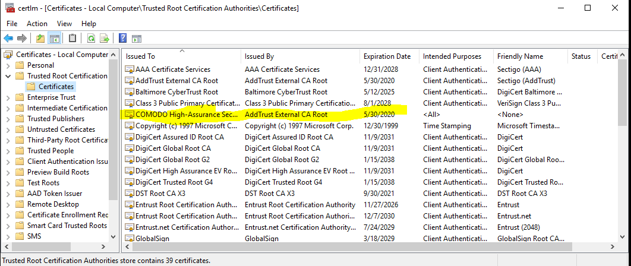The image size is (631, 266).
Task: Click the console tree horizontal scroll-right arrow
Action: point(103,246)
